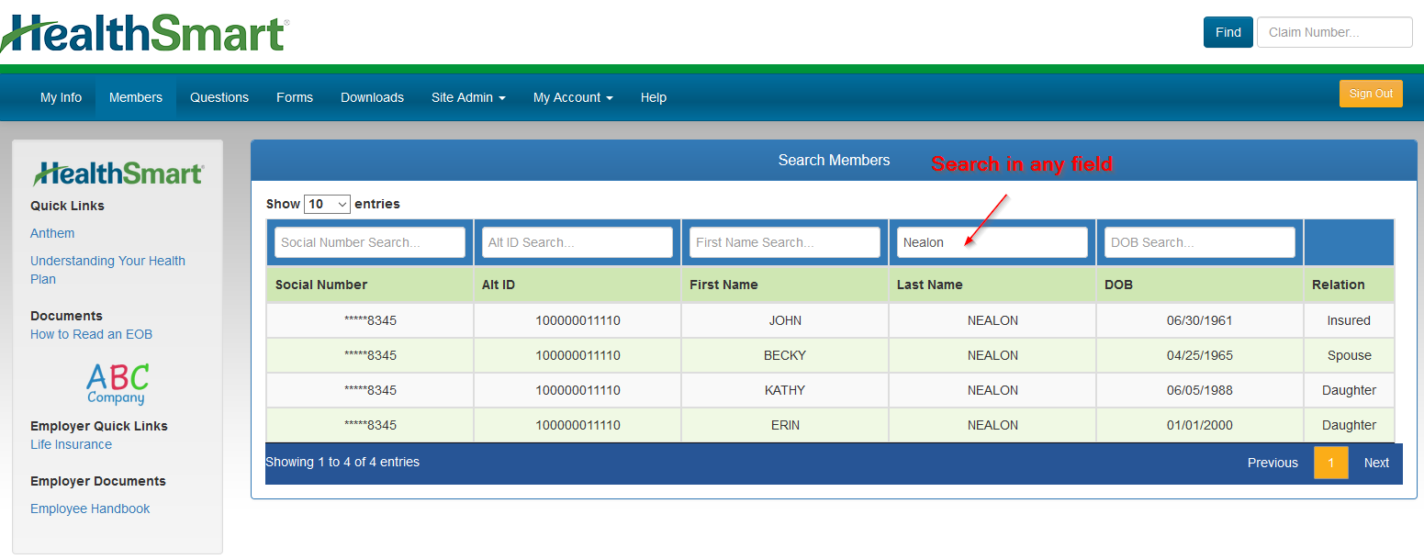This screenshot has width=1424, height=559.
Task: Go to the Downloads page
Action: click(372, 97)
